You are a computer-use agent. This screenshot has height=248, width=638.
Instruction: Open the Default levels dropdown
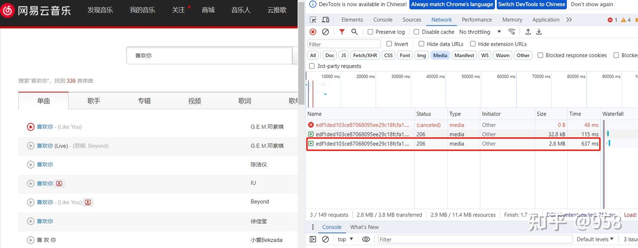[595, 239]
